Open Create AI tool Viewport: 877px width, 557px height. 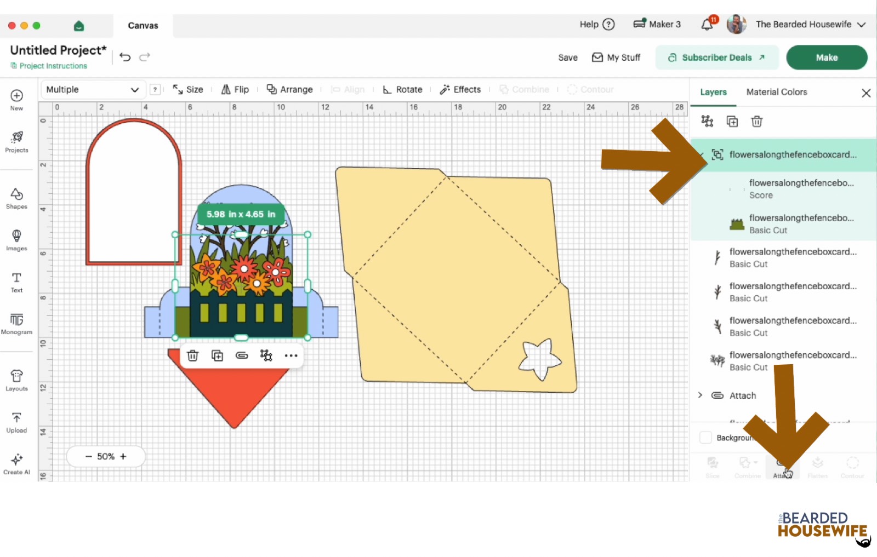[16, 463]
